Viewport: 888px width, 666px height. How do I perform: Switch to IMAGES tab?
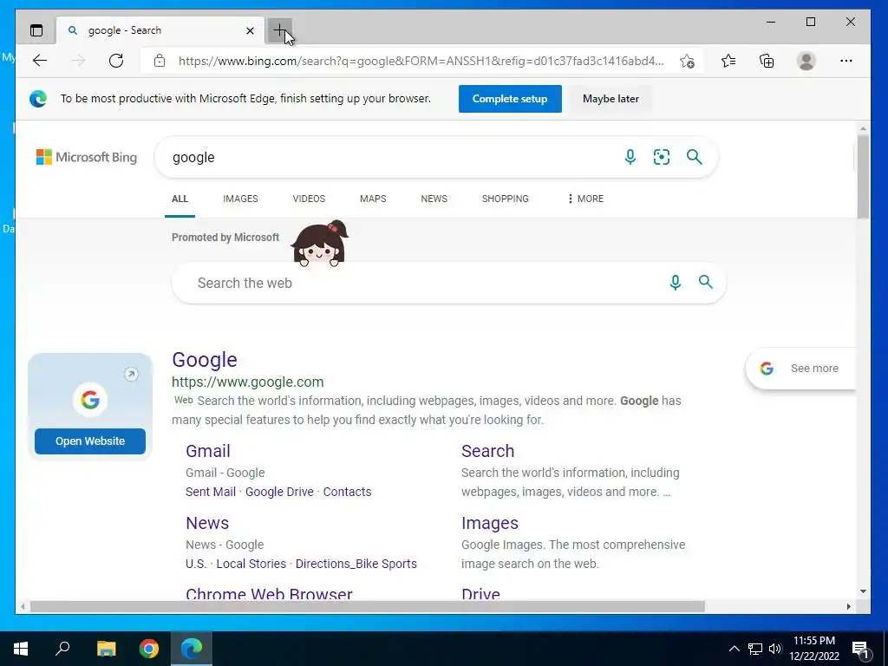[x=240, y=199]
